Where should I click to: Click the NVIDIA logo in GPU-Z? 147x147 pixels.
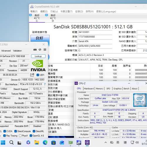click(38, 66)
